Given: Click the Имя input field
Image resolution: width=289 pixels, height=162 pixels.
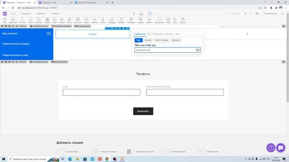Looking at the screenshot, I should click(101, 92).
